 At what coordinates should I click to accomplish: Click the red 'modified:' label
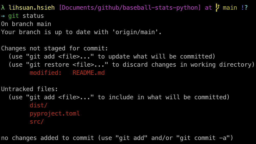pyautogui.click(x=45, y=73)
